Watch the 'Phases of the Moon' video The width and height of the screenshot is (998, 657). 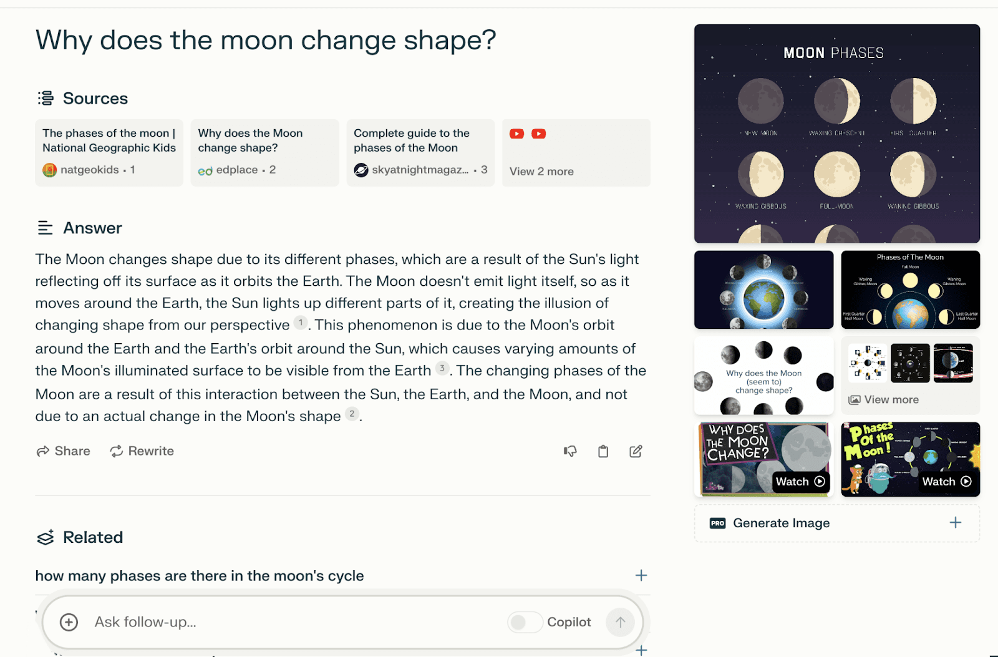click(911, 459)
